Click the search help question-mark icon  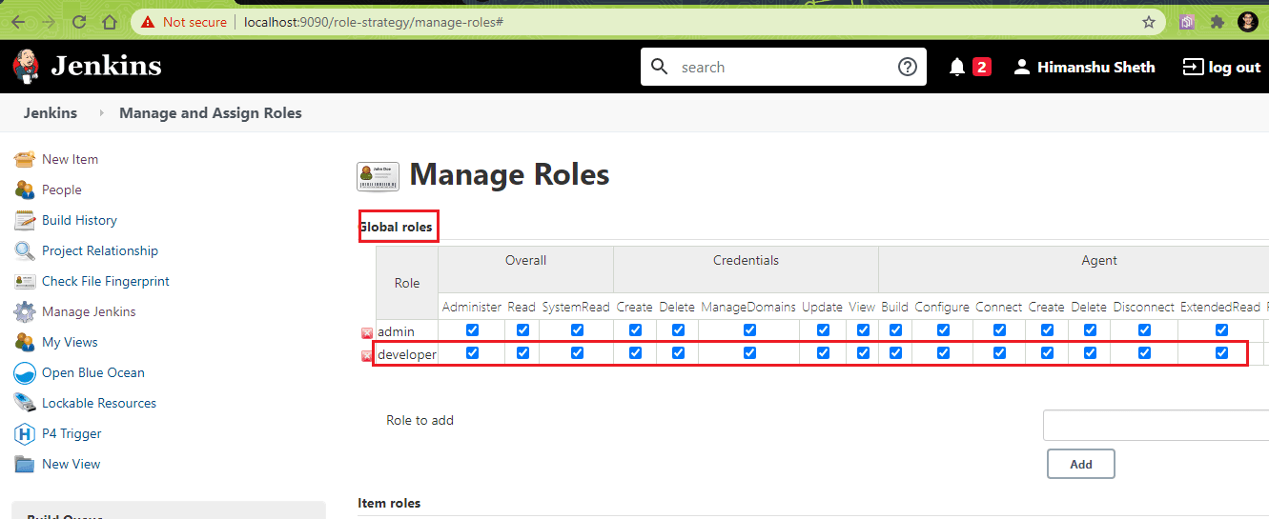(x=907, y=67)
